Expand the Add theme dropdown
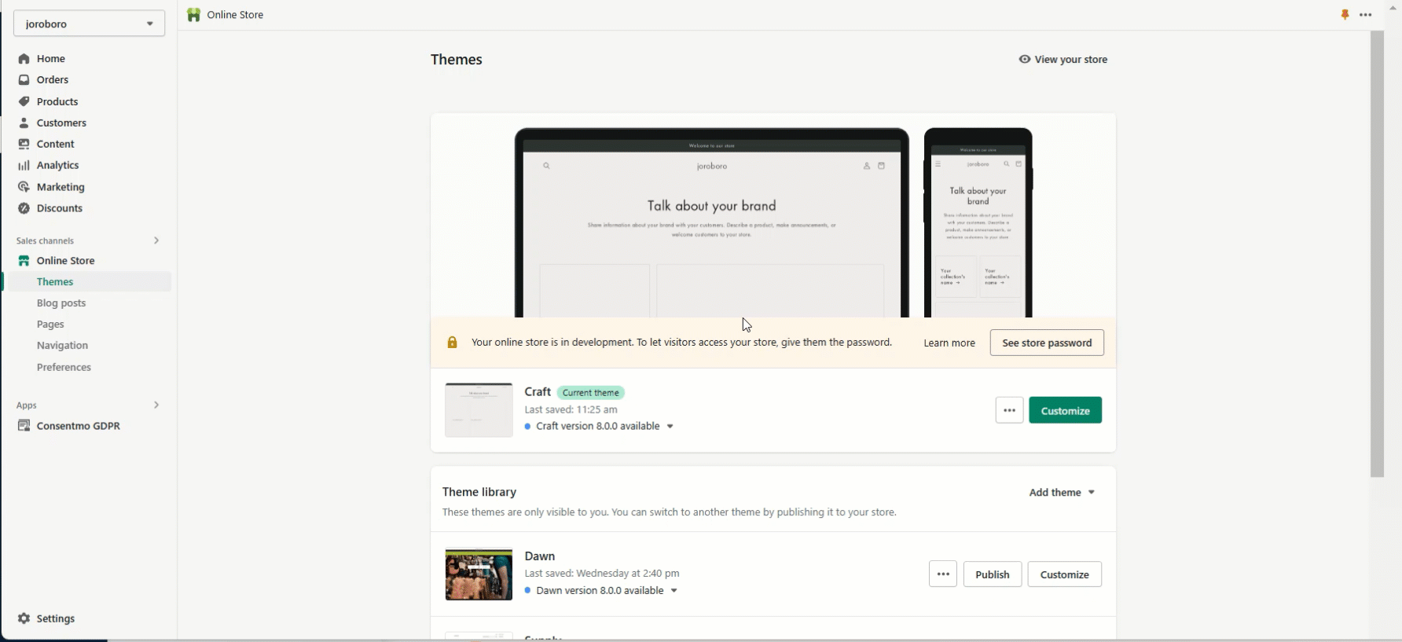The height and width of the screenshot is (642, 1402). pyautogui.click(x=1062, y=493)
